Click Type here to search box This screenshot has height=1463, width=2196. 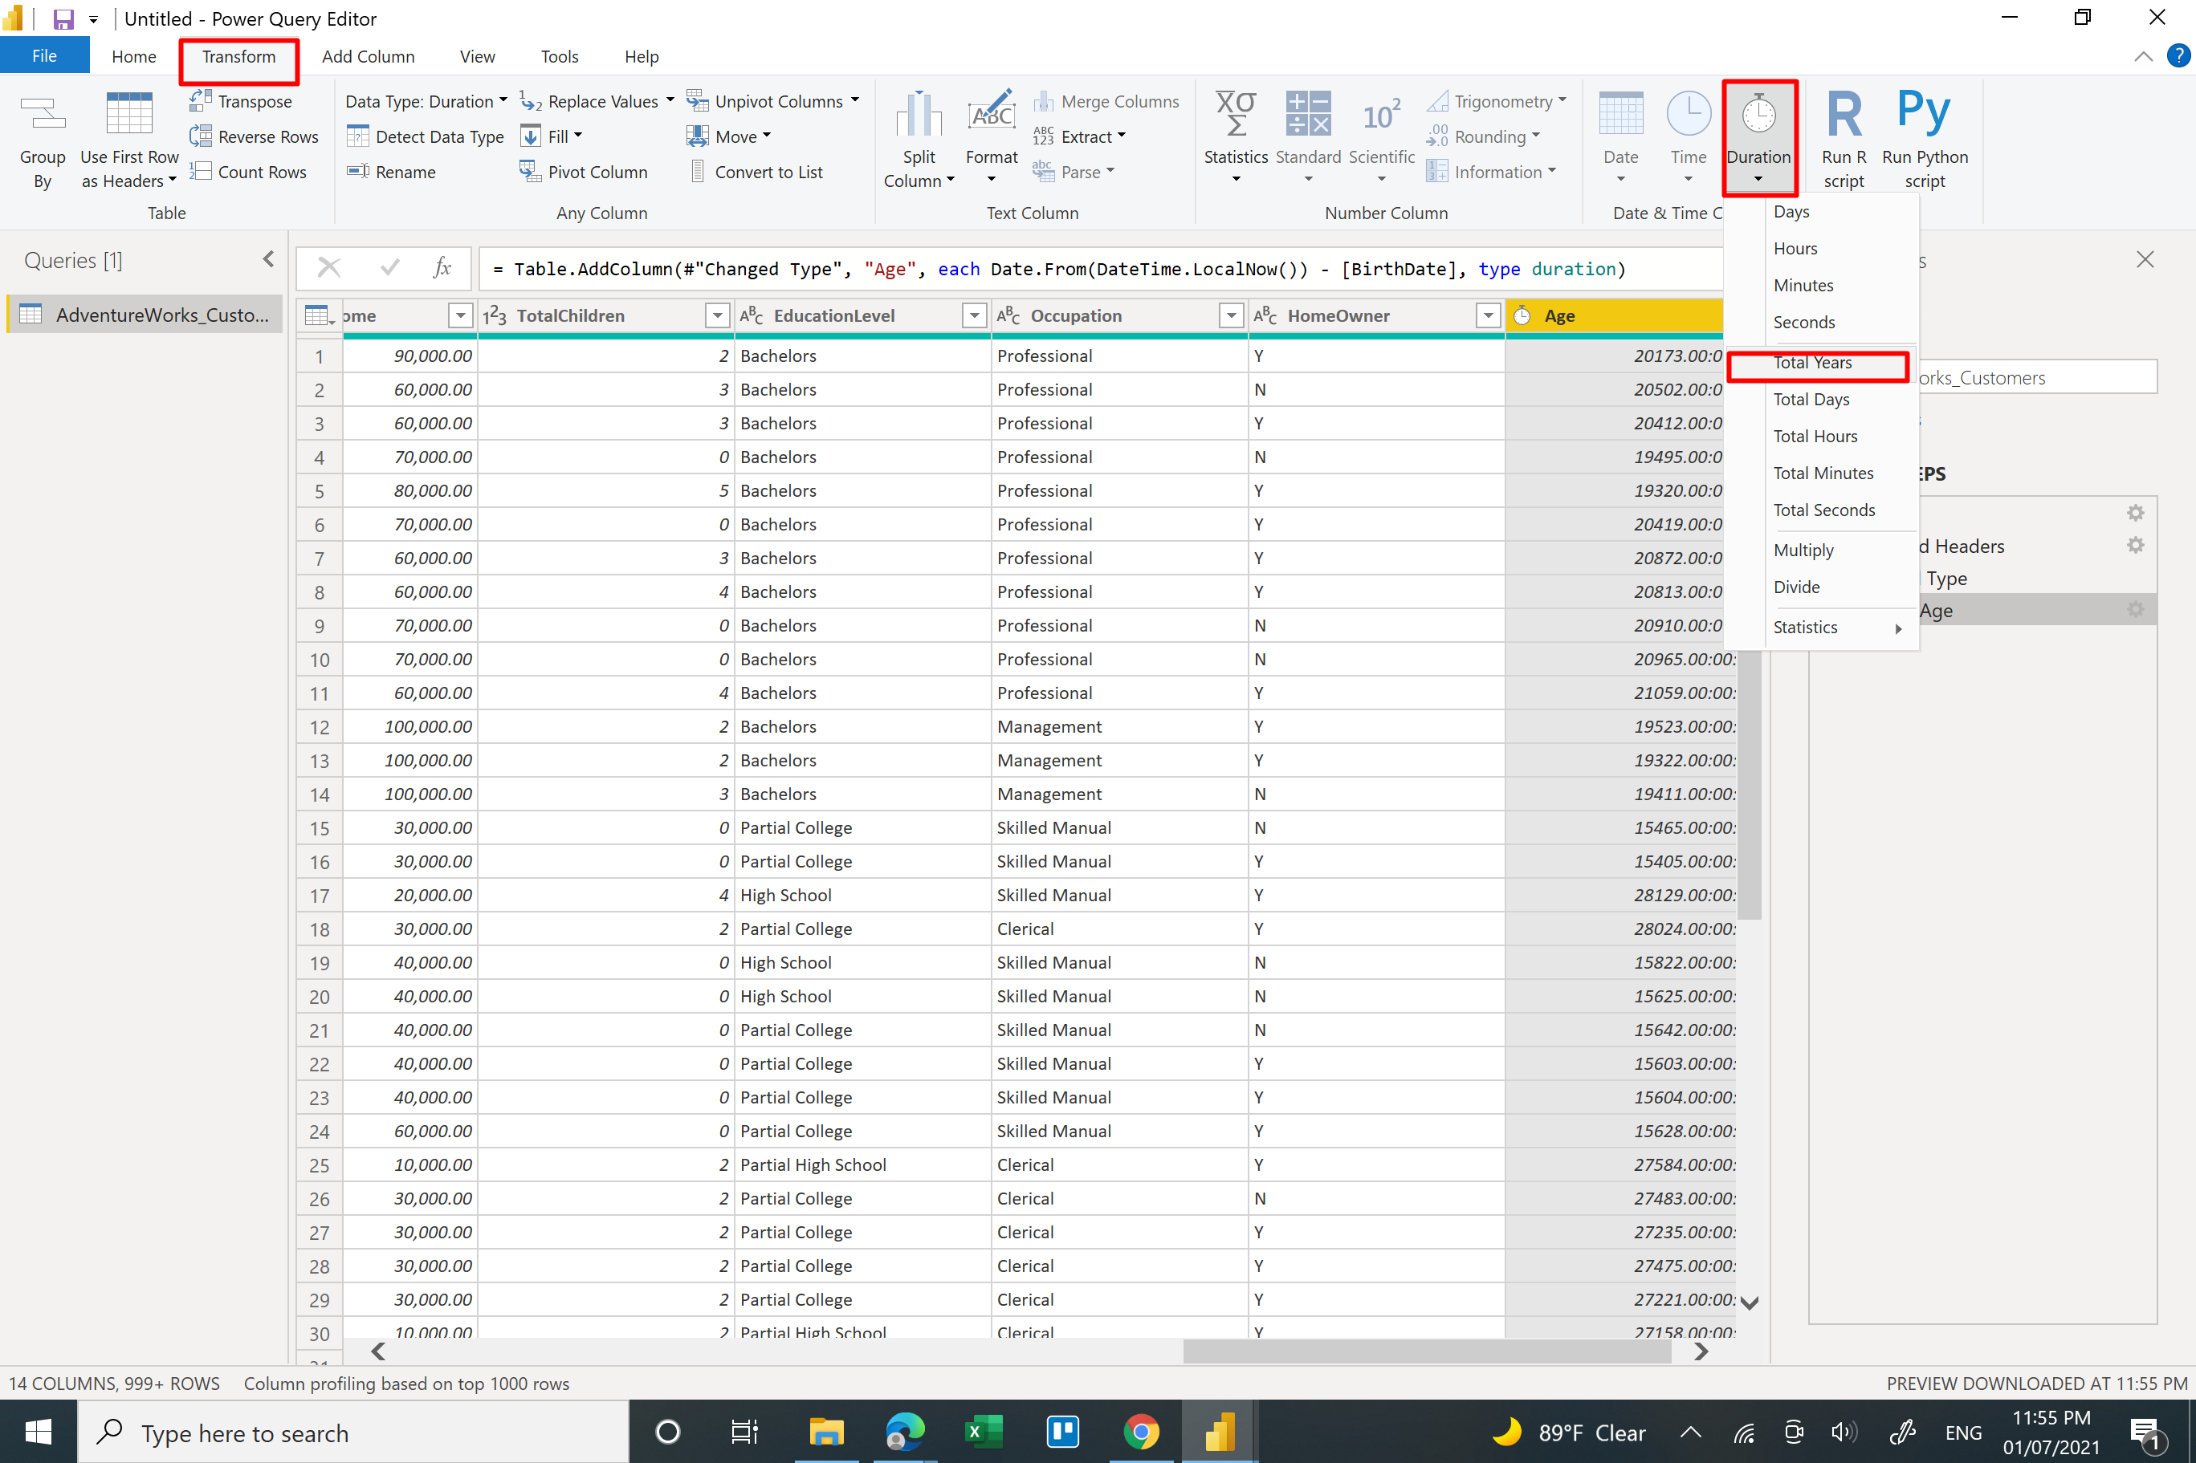352,1431
